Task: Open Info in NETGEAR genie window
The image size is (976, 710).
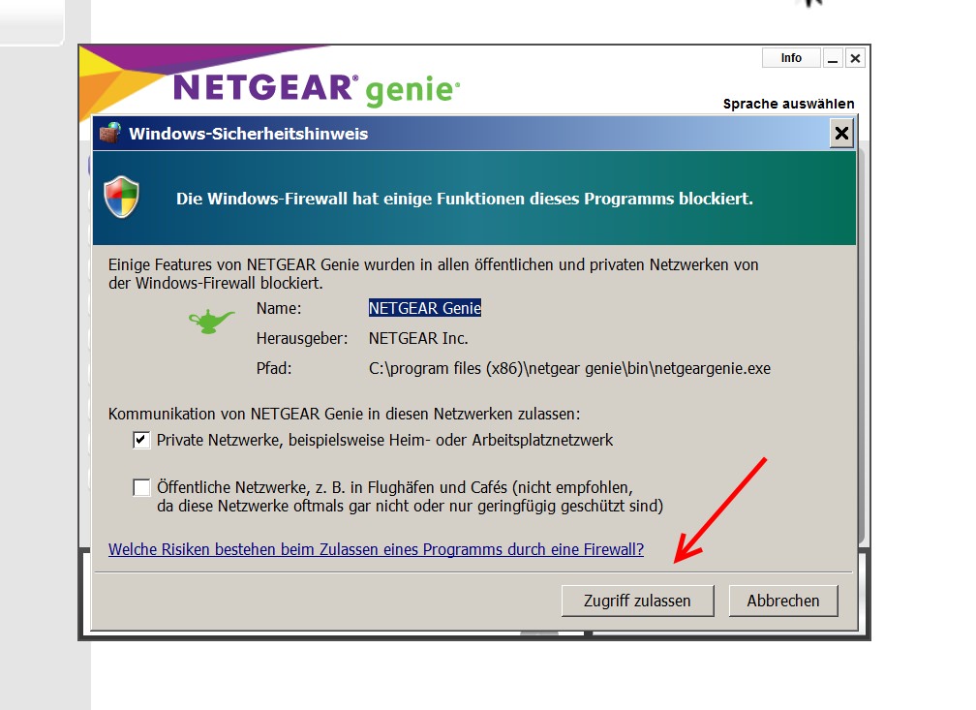Action: click(x=791, y=58)
